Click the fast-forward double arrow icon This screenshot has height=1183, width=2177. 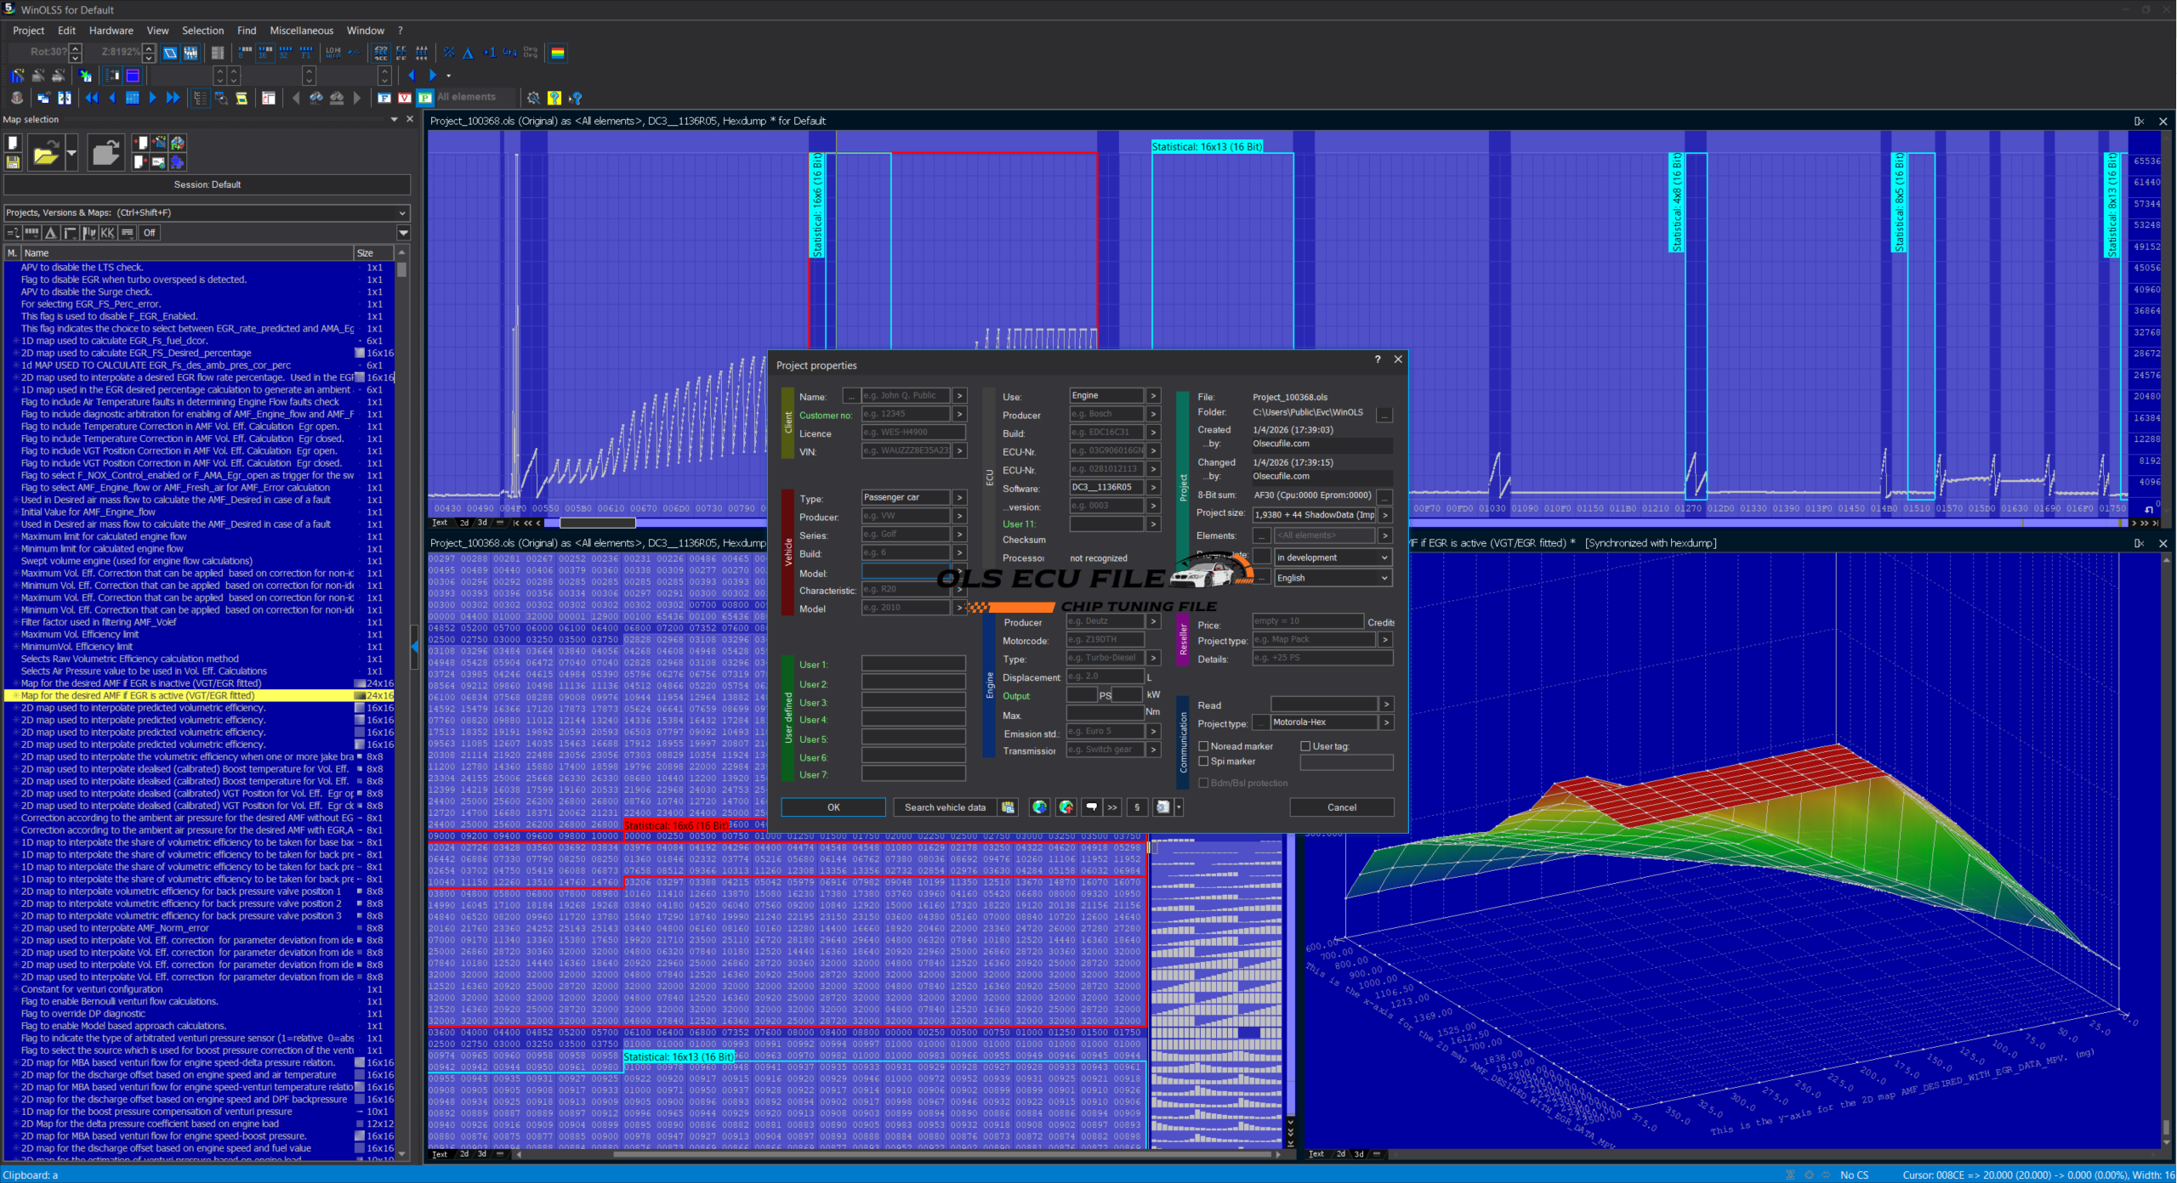[173, 98]
